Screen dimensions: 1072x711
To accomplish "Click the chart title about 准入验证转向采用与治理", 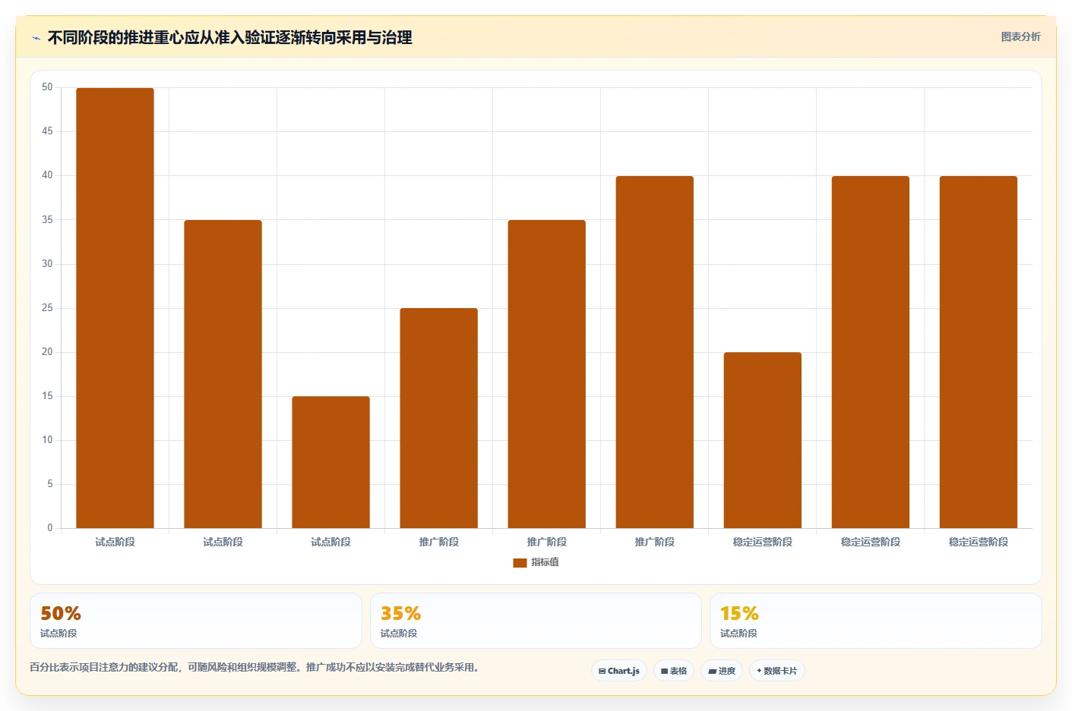I will pos(229,38).
